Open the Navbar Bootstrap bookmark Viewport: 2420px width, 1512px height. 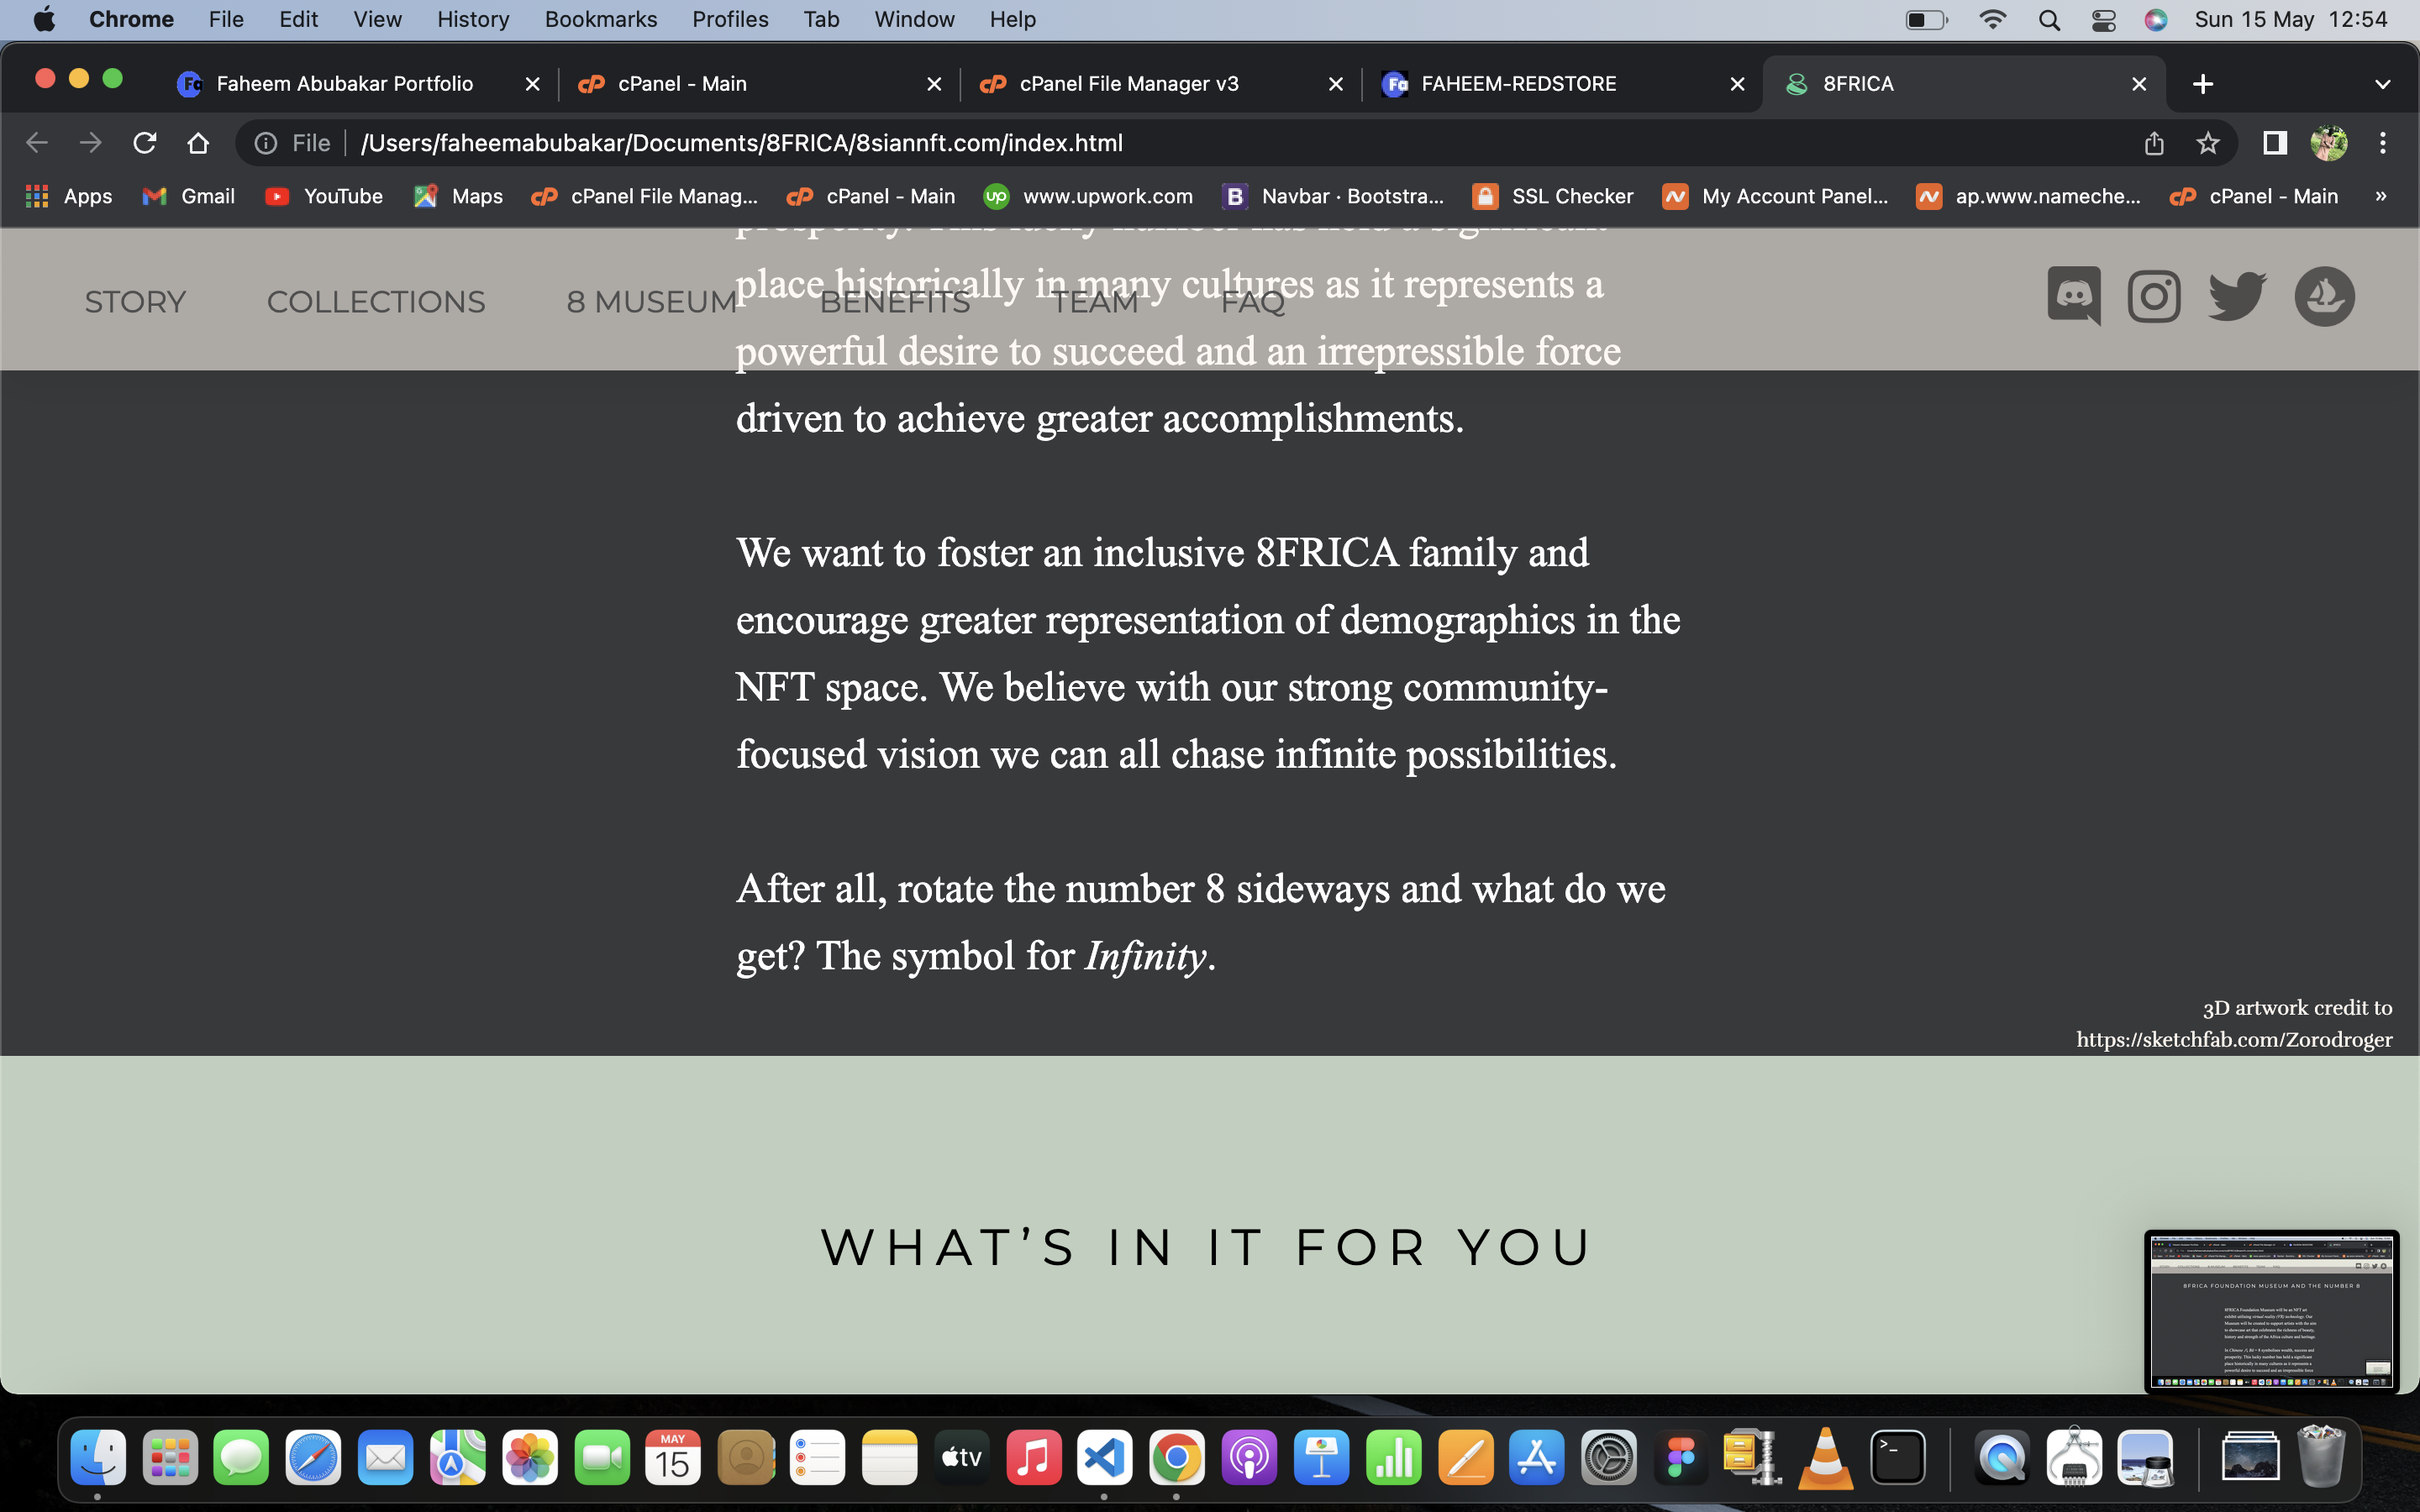point(1334,196)
